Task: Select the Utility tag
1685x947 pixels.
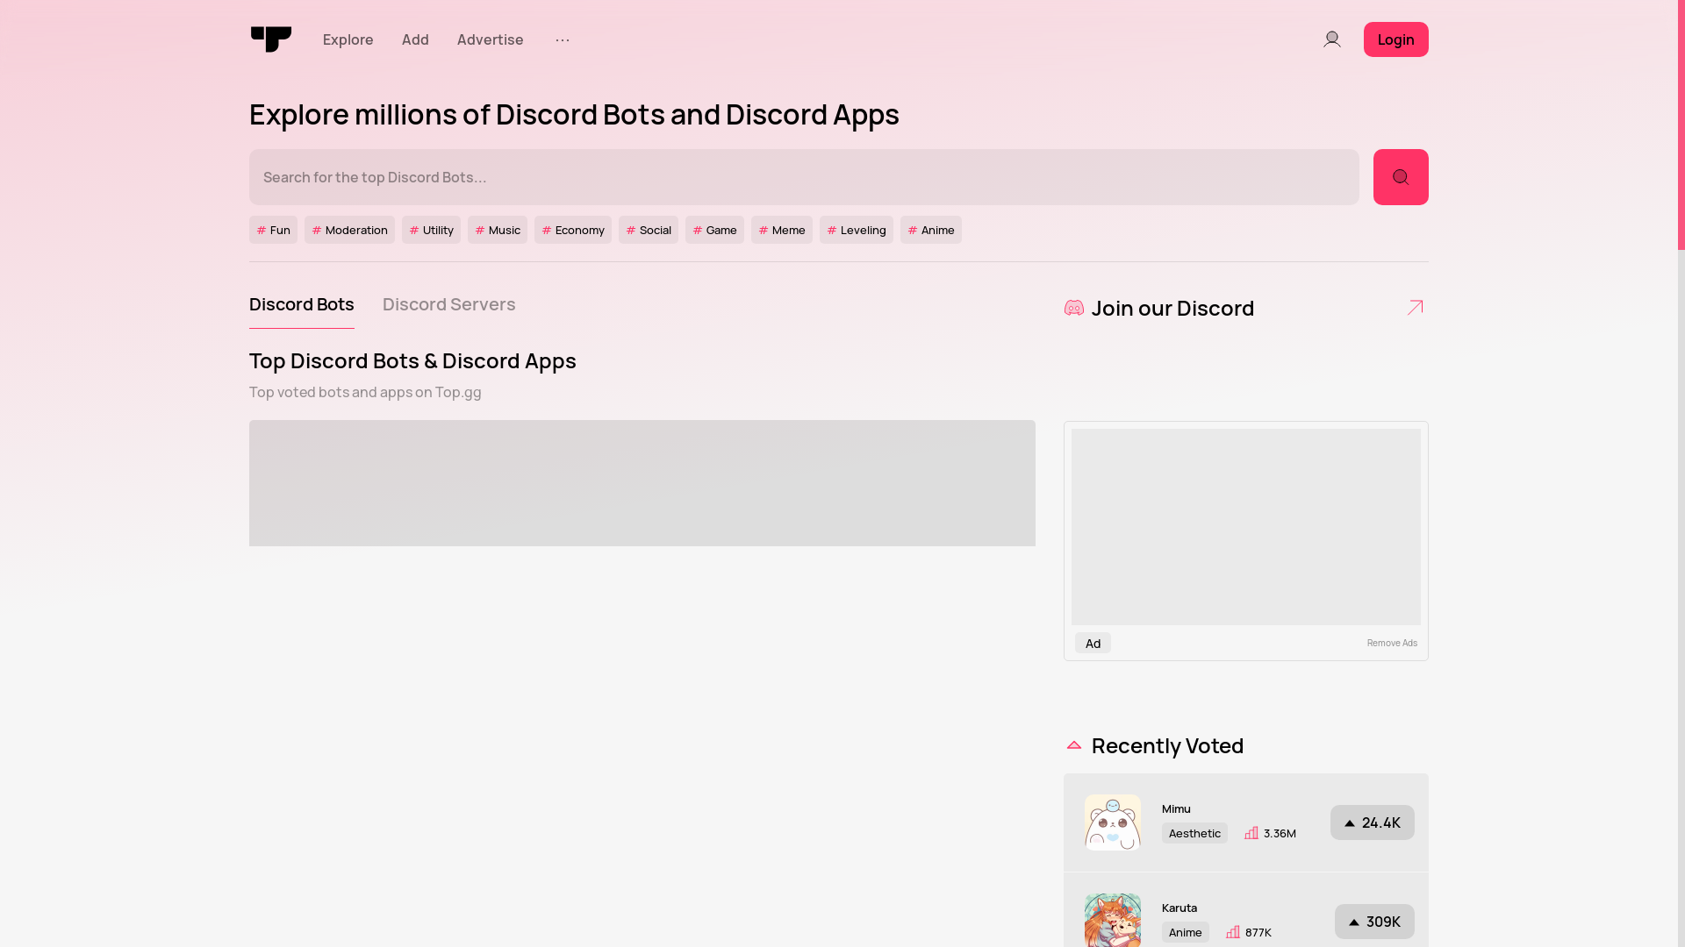Action: coord(431,230)
